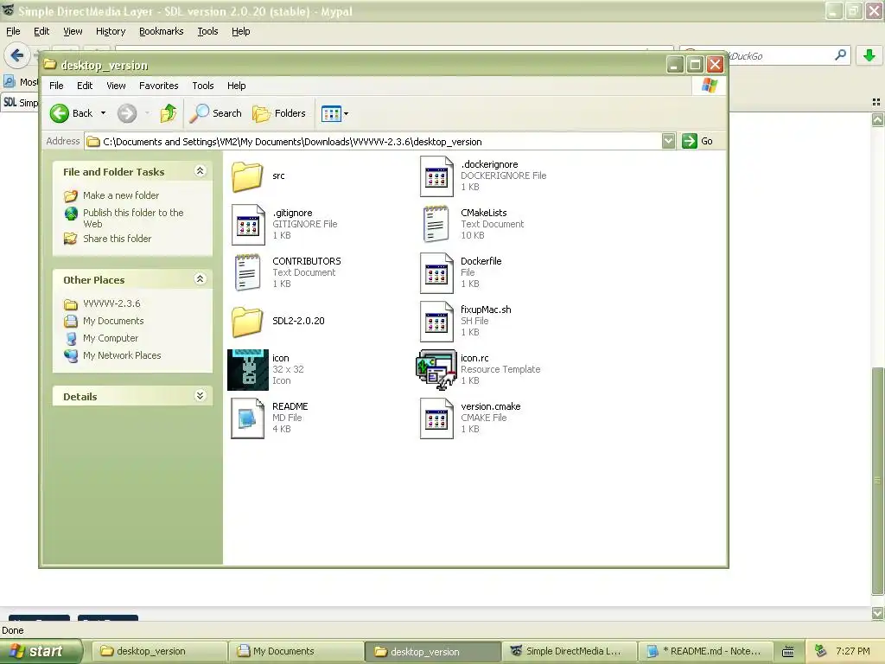Screen dimensions: 885x664
Task: Select the CMakeLists text document icon
Action: (x=436, y=224)
